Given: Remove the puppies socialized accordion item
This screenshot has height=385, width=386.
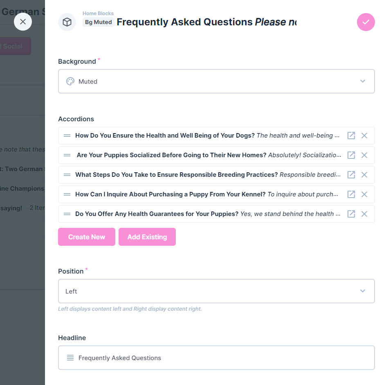Looking at the screenshot, I should pos(364,155).
